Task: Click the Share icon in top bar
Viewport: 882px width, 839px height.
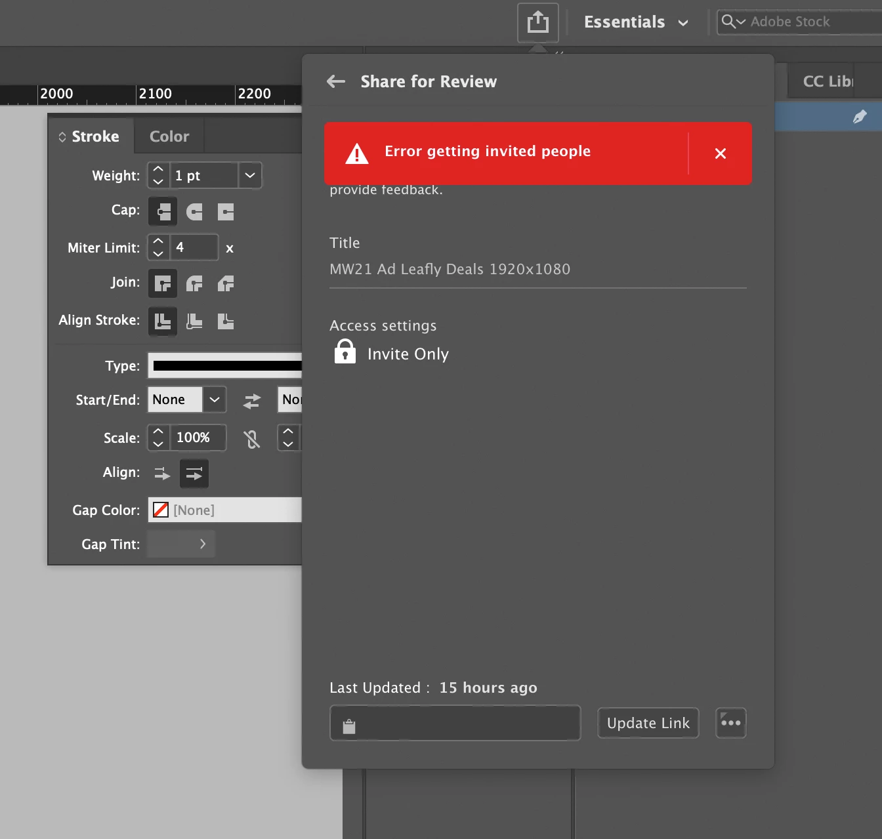Action: [x=537, y=22]
